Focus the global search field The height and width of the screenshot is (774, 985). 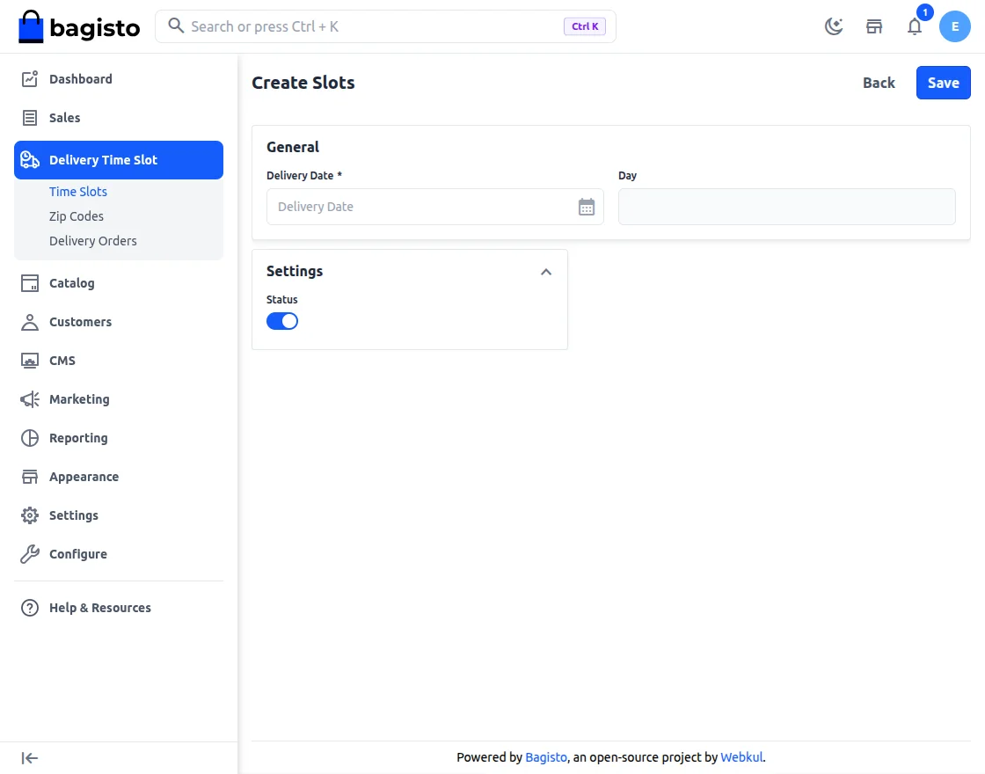[x=385, y=26]
